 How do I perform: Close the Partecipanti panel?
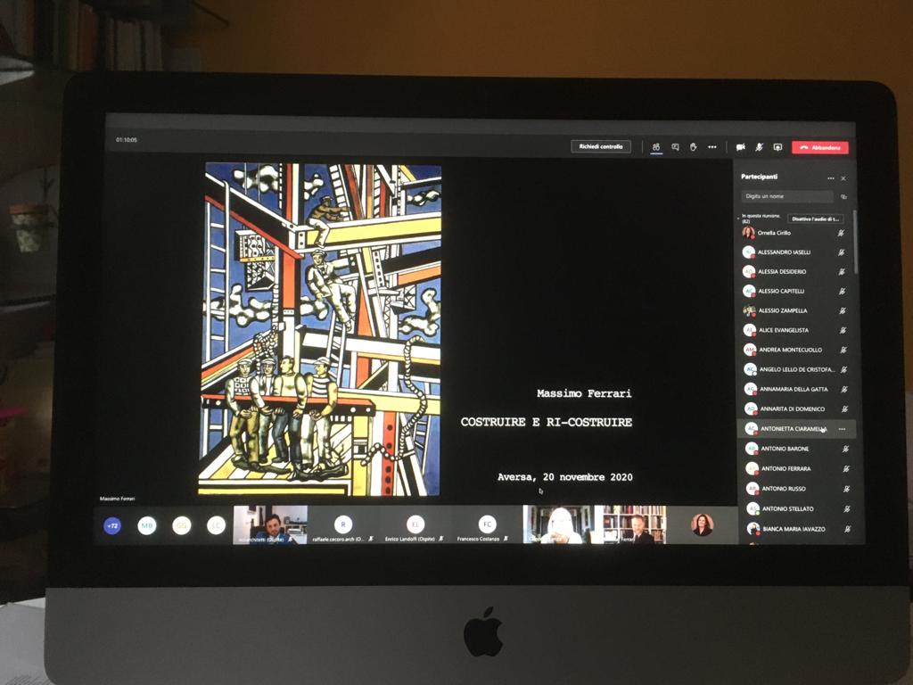click(843, 178)
